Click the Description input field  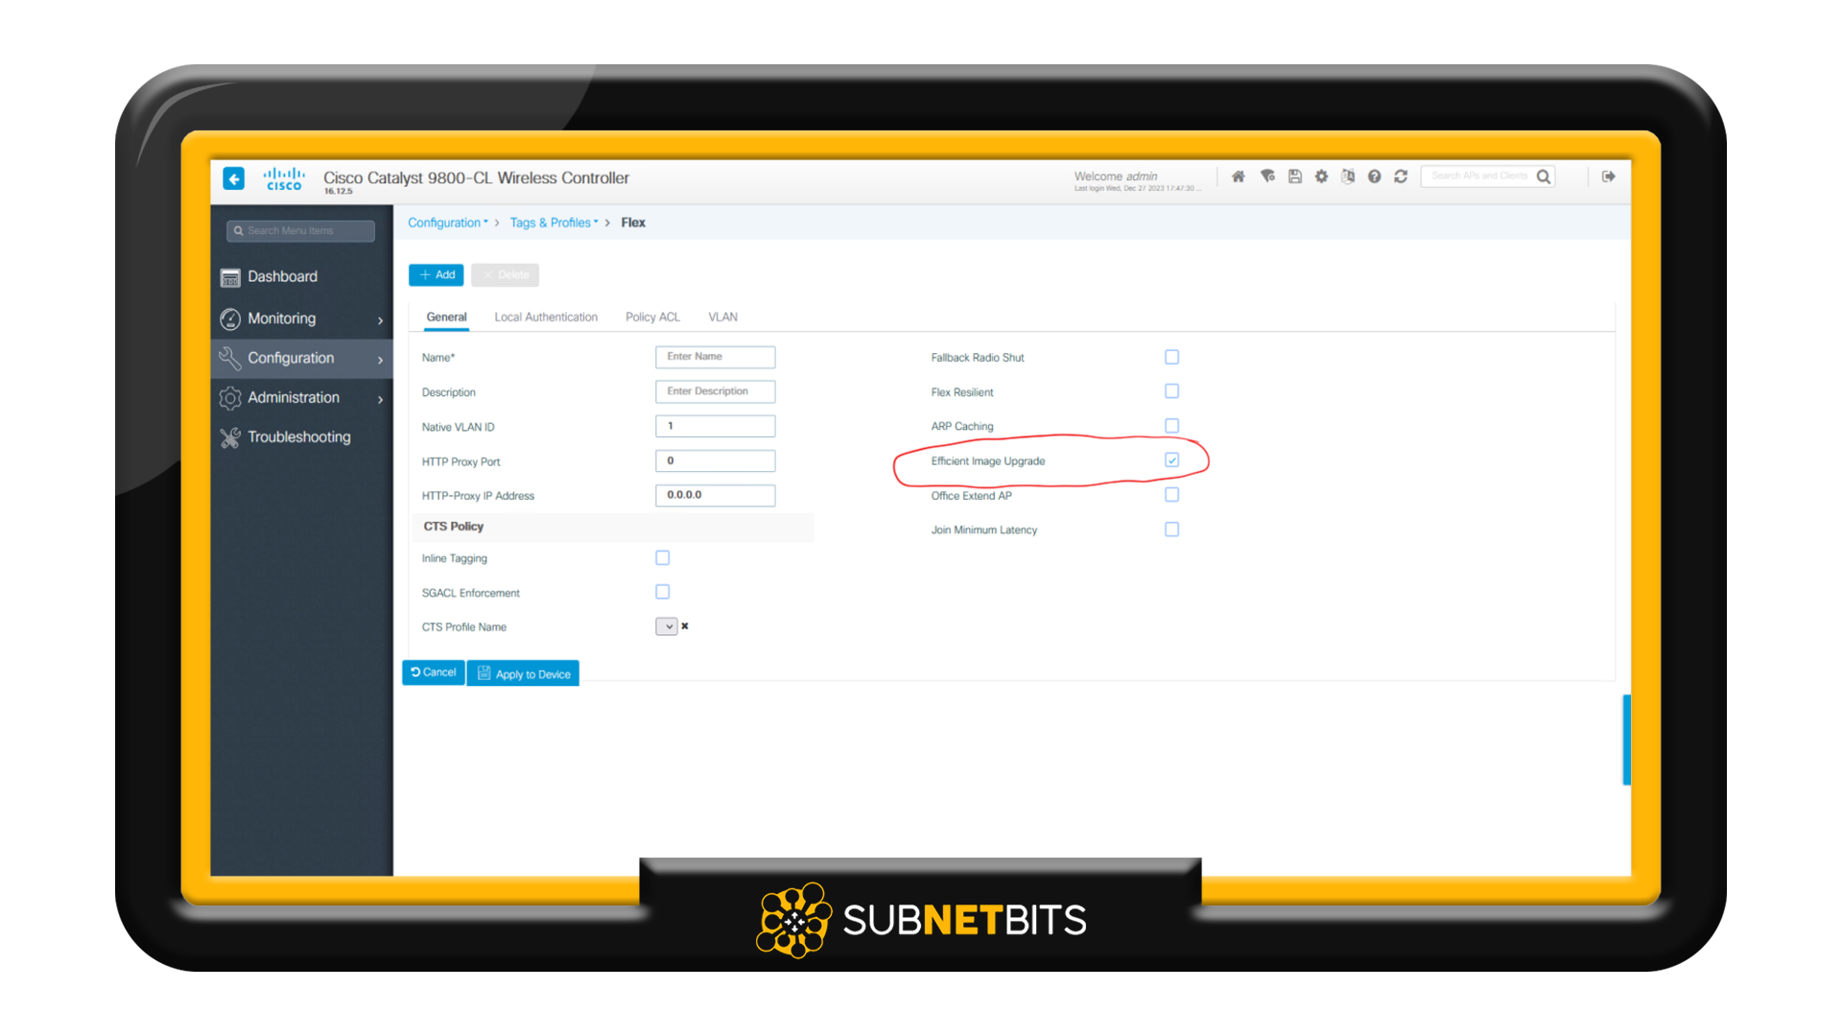(x=715, y=391)
